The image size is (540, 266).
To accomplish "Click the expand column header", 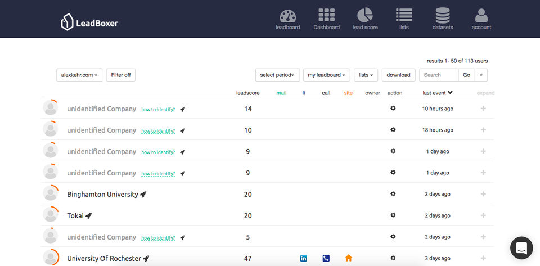I will 485,93.
